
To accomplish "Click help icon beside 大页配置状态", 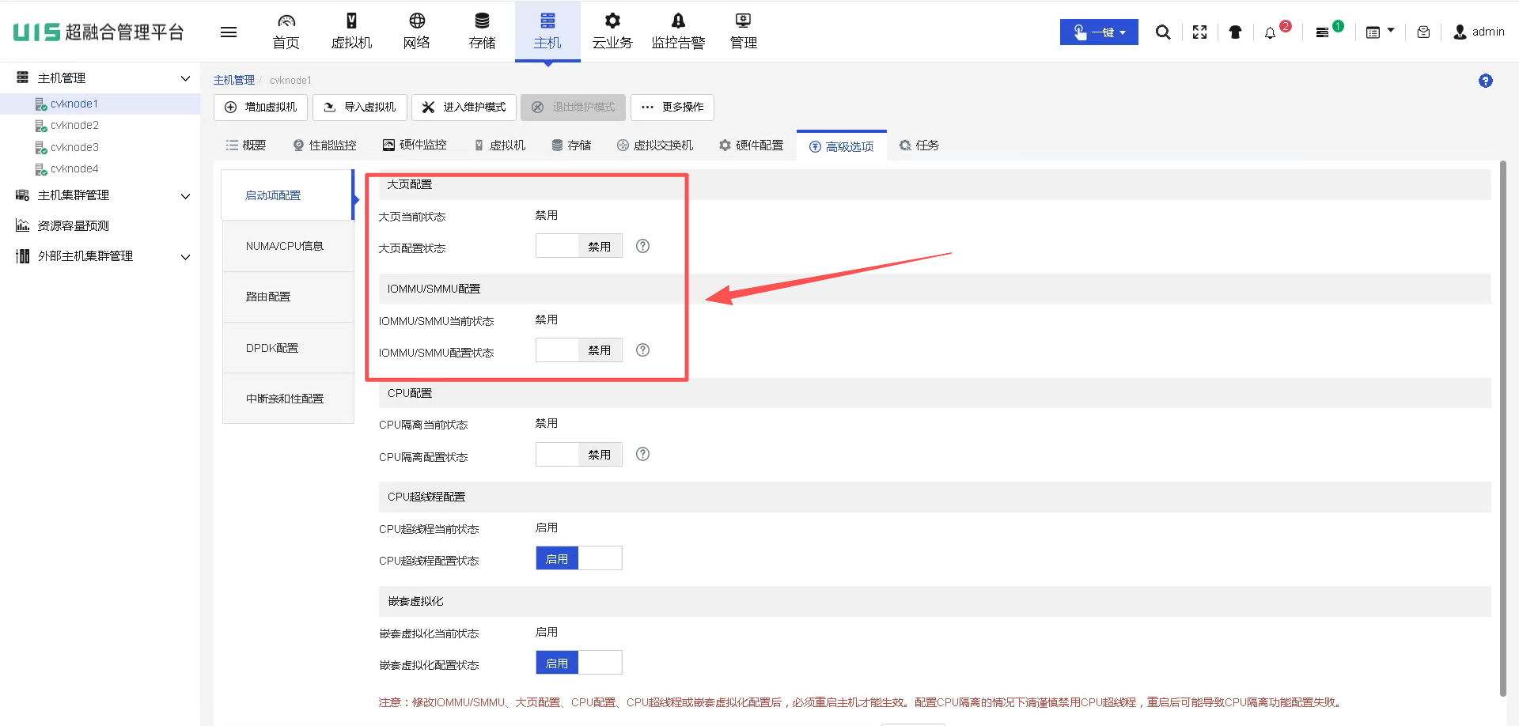I will (642, 246).
